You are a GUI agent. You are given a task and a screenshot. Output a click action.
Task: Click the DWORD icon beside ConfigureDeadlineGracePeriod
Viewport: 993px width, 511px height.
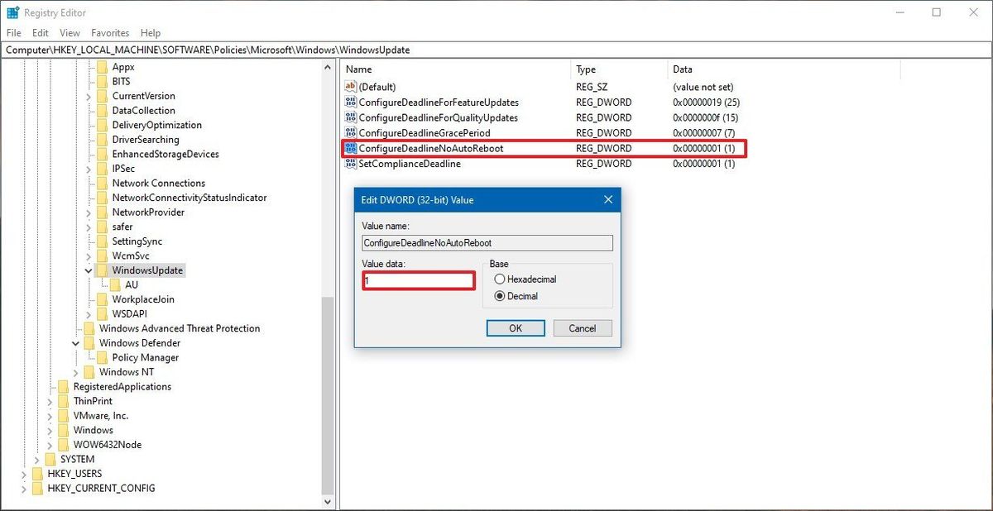(x=351, y=132)
